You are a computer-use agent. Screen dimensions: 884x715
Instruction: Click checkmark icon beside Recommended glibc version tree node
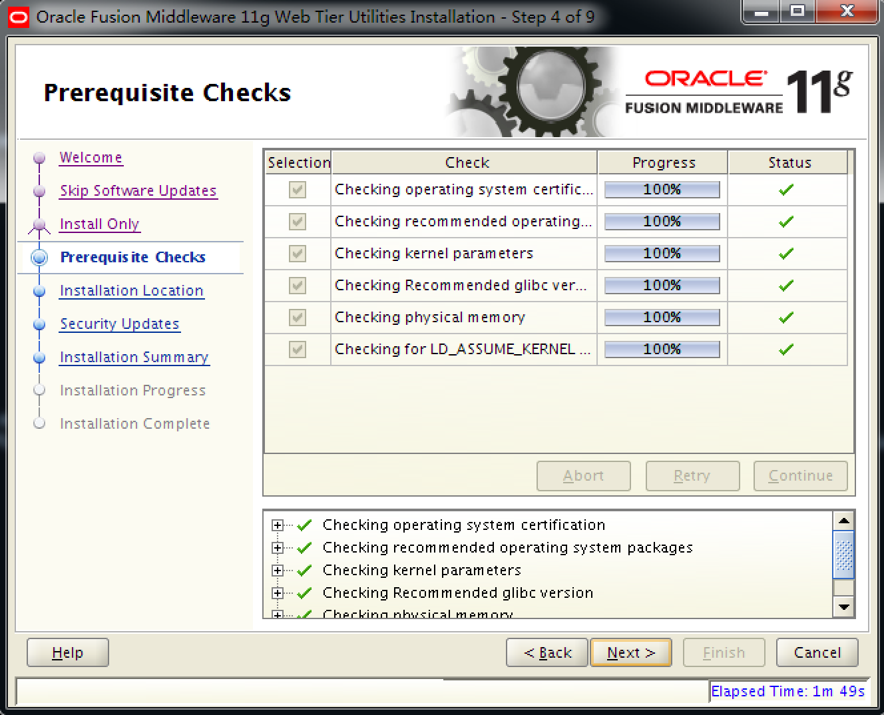pyautogui.click(x=305, y=593)
